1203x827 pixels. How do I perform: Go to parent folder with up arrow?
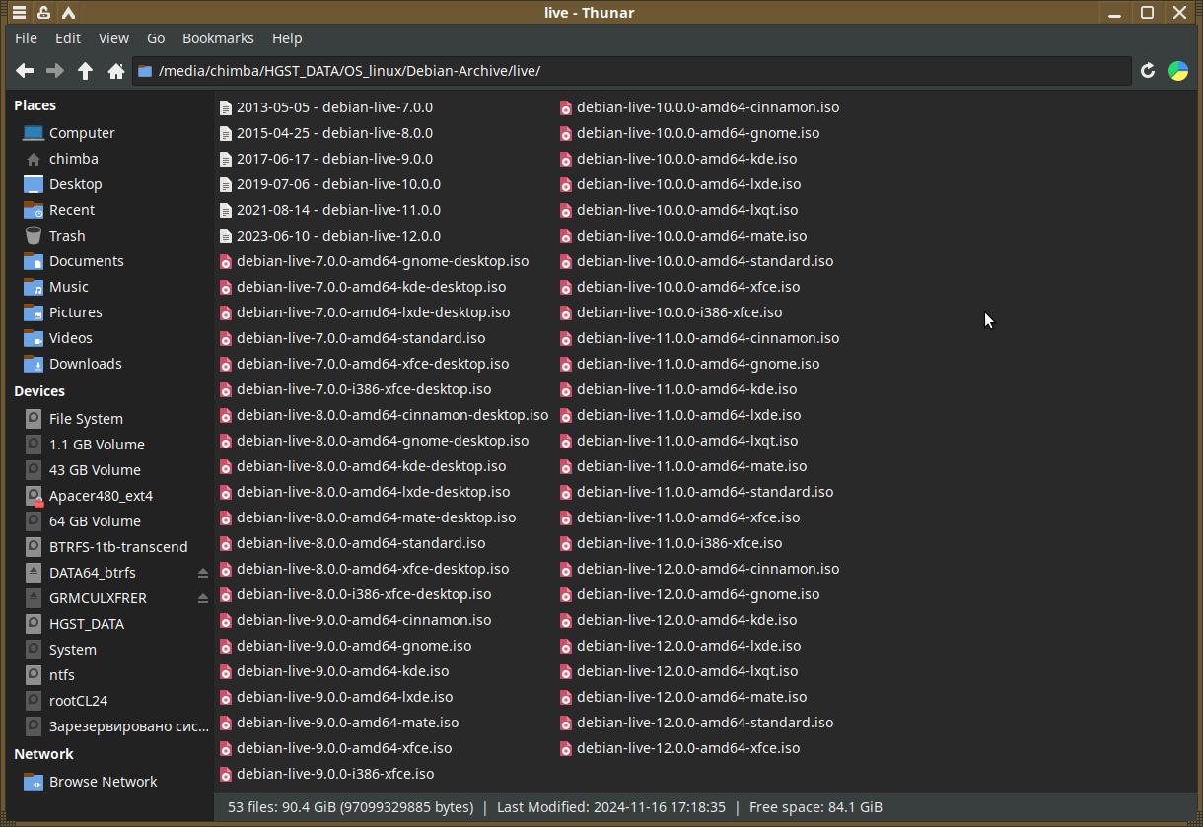click(x=86, y=71)
